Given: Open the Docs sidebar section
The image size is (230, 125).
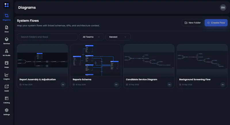Looking at the screenshot, I should pos(6,29).
